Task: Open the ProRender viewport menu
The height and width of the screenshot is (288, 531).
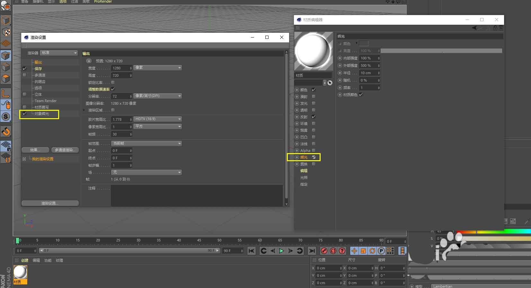Action: [103, 2]
